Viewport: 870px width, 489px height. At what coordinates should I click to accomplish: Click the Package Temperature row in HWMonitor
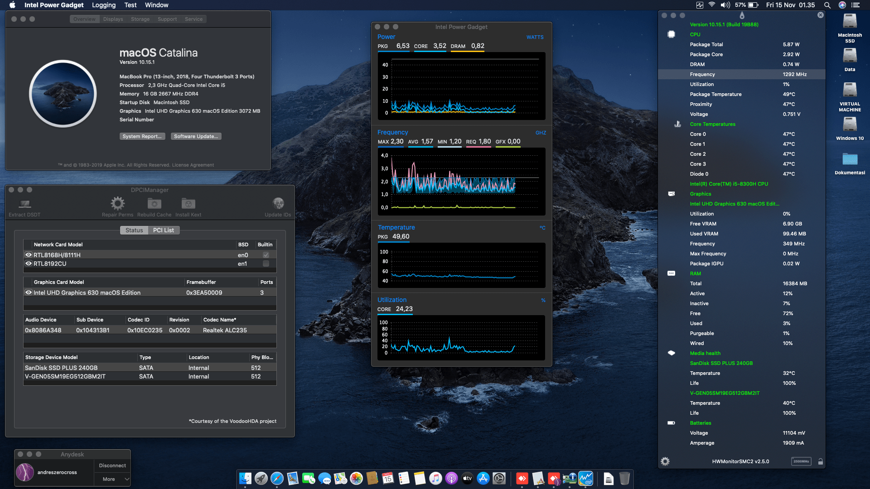(x=742, y=94)
